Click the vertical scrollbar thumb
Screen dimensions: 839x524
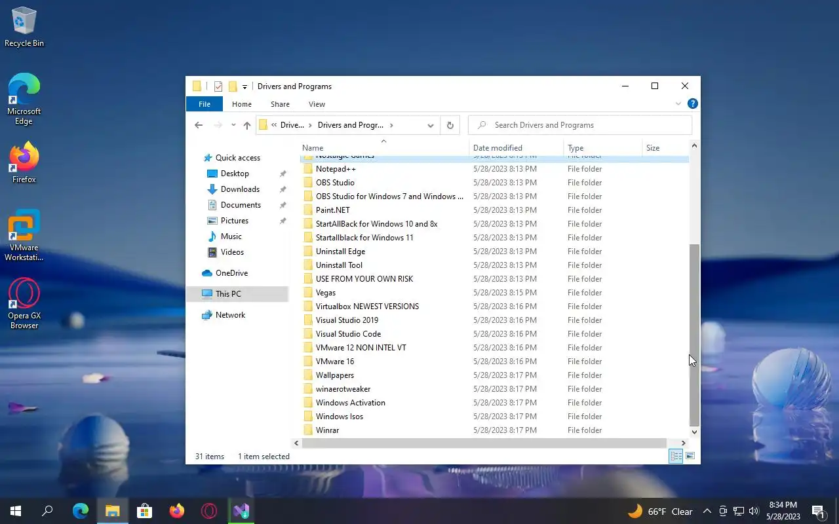695,335
